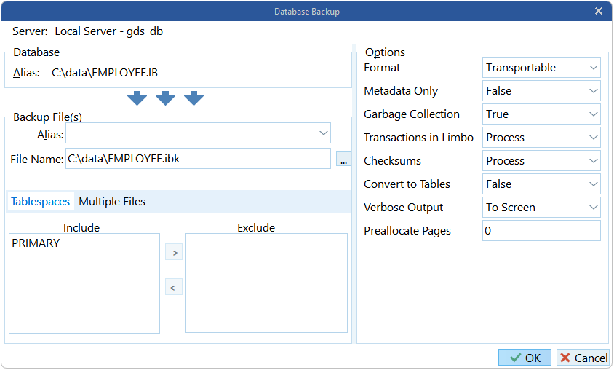The width and height of the screenshot is (614, 370).
Task: Open the Format dropdown showing Transportable
Action: click(x=541, y=68)
